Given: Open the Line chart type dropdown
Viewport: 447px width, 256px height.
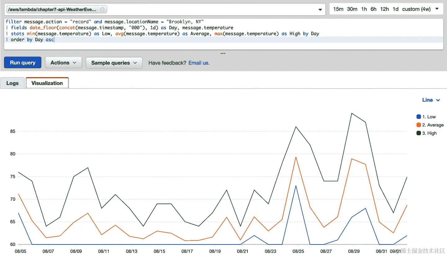Looking at the screenshot, I should click(x=431, y=100).
